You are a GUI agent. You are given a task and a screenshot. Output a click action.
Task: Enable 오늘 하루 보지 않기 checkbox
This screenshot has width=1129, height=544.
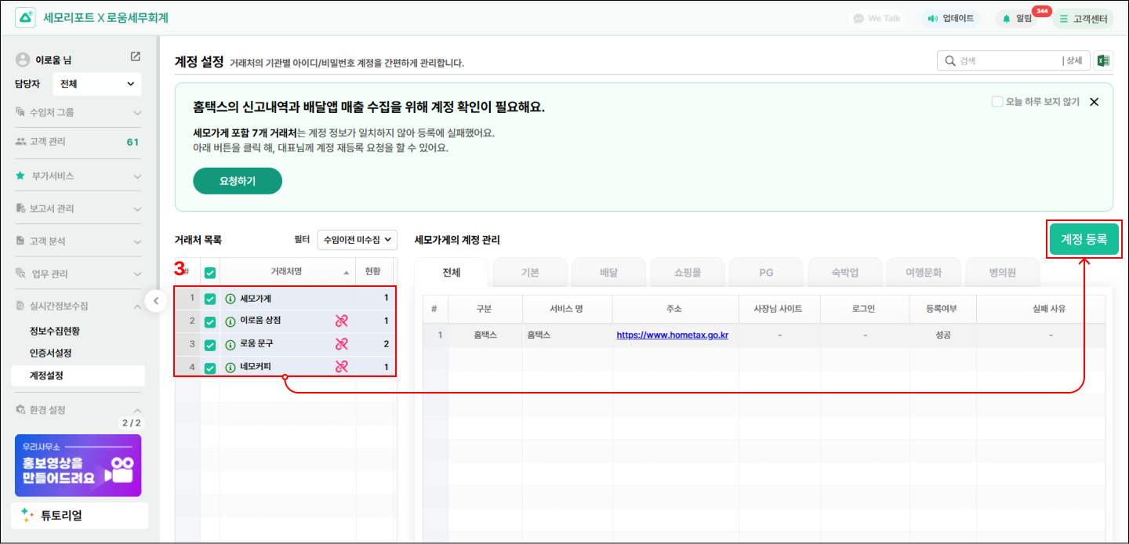[997, 102]
